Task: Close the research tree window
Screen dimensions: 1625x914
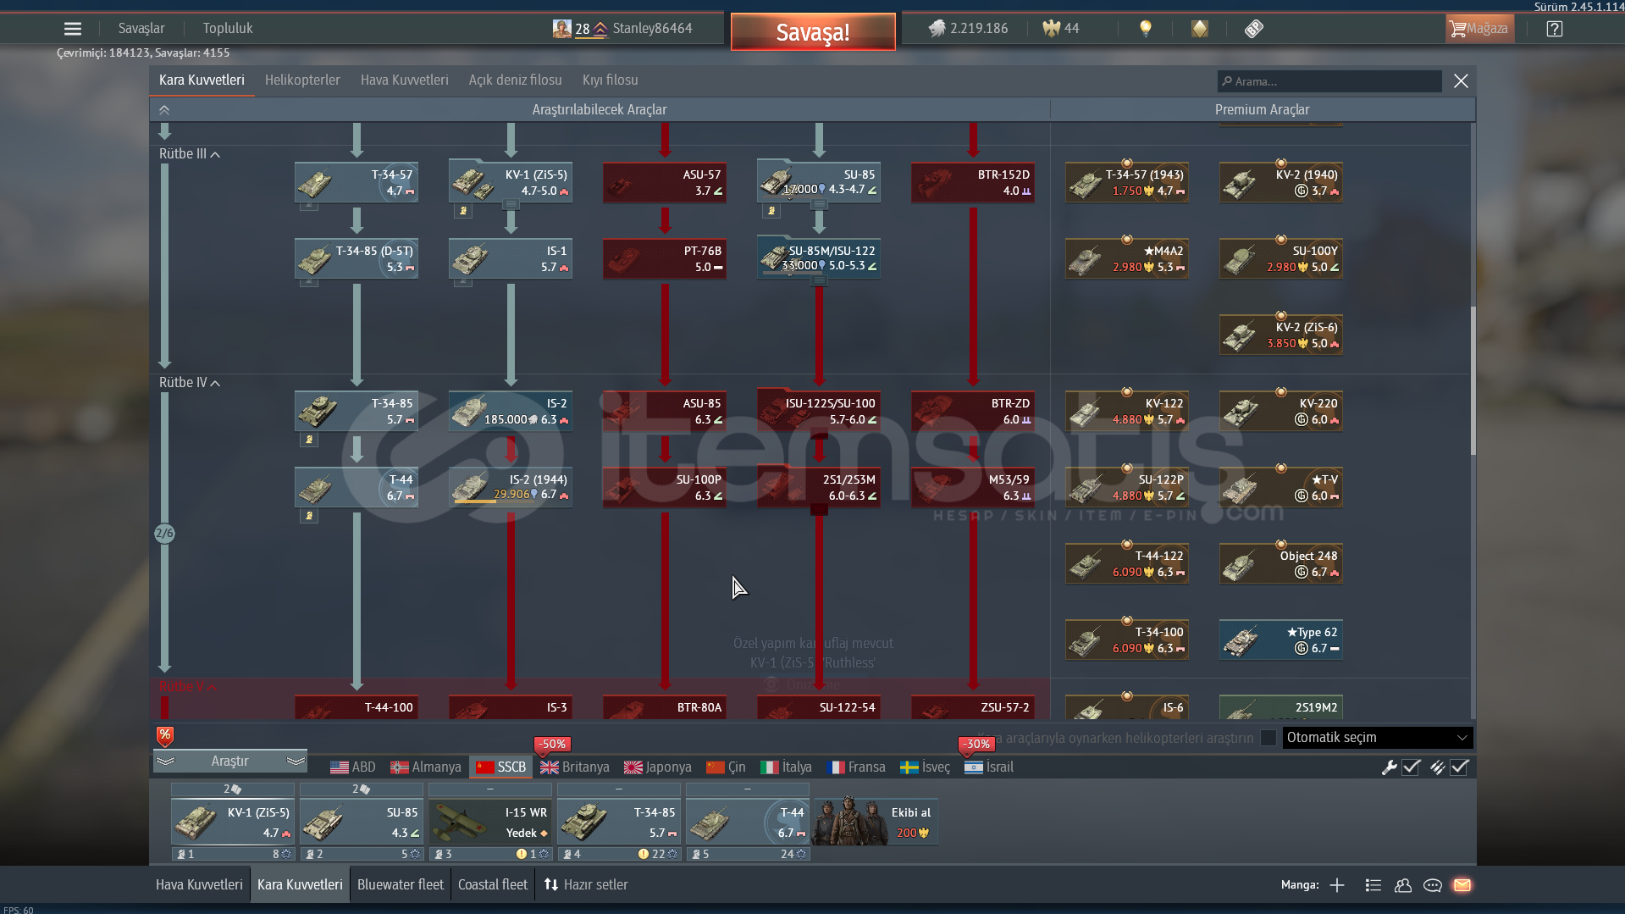Action: coord(1461,81)
